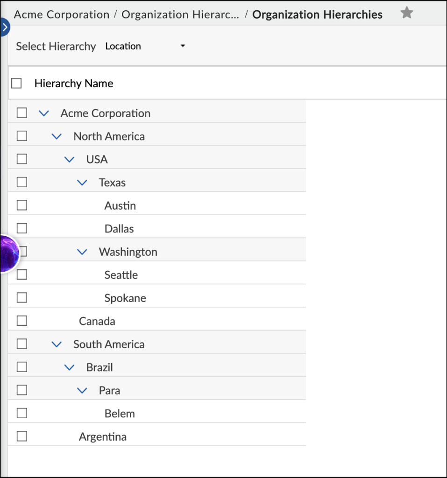Check the Dallas checkbox
Image resolution: width=447 pixels, height=478 pixels.
tap(21, 228)
